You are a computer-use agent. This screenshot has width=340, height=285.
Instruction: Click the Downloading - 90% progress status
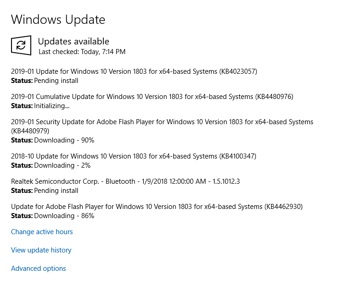64,140
